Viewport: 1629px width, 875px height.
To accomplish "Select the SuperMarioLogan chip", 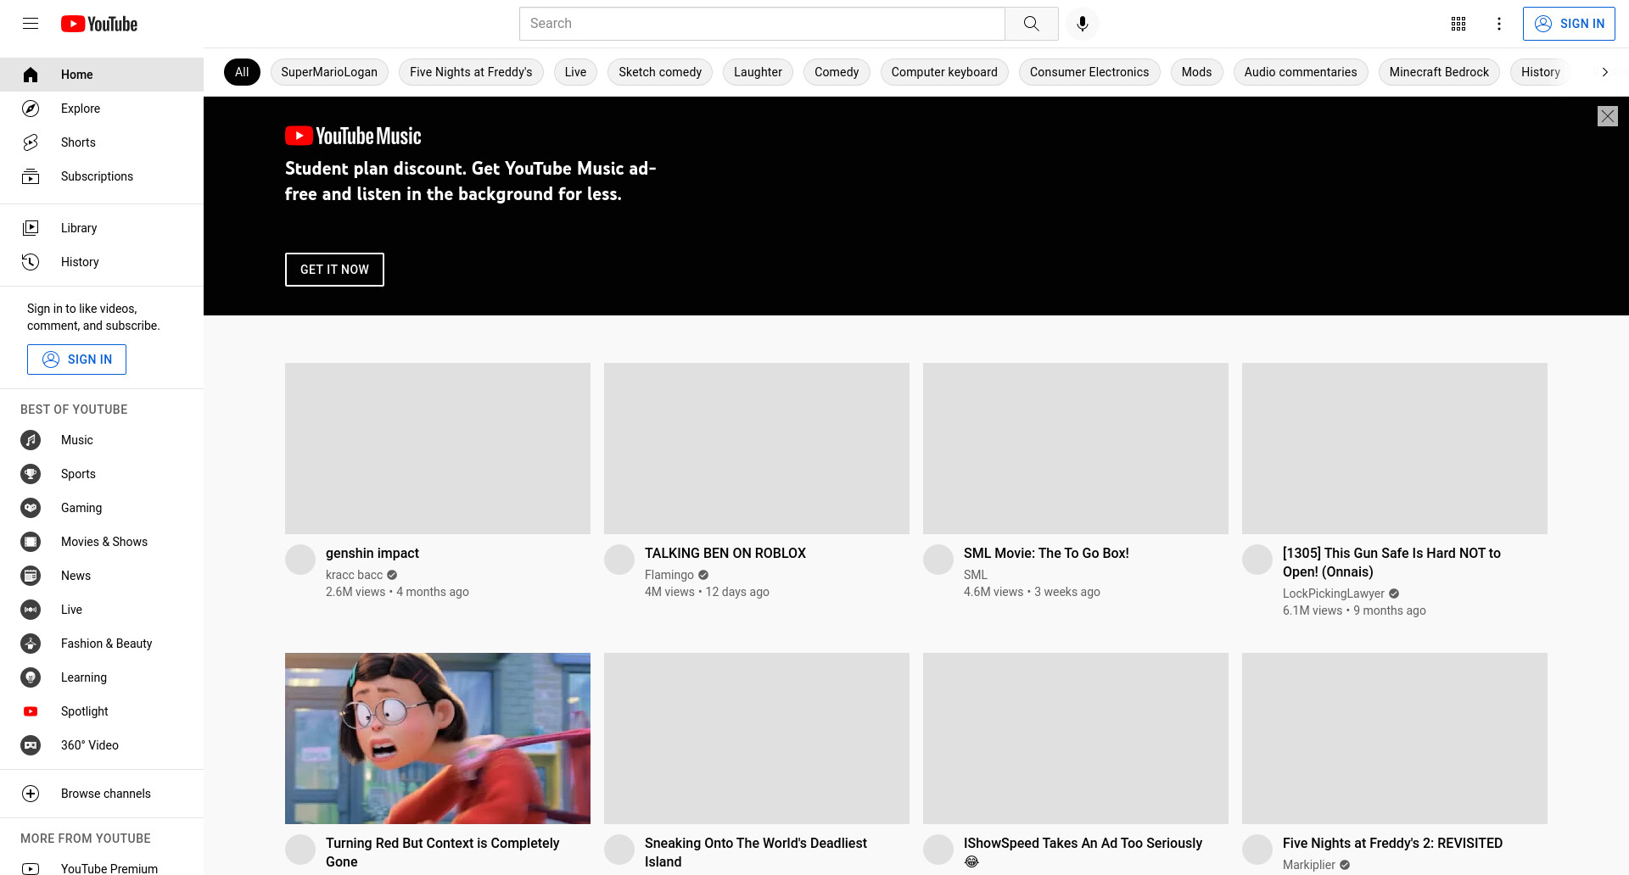I will click(329, 72).
